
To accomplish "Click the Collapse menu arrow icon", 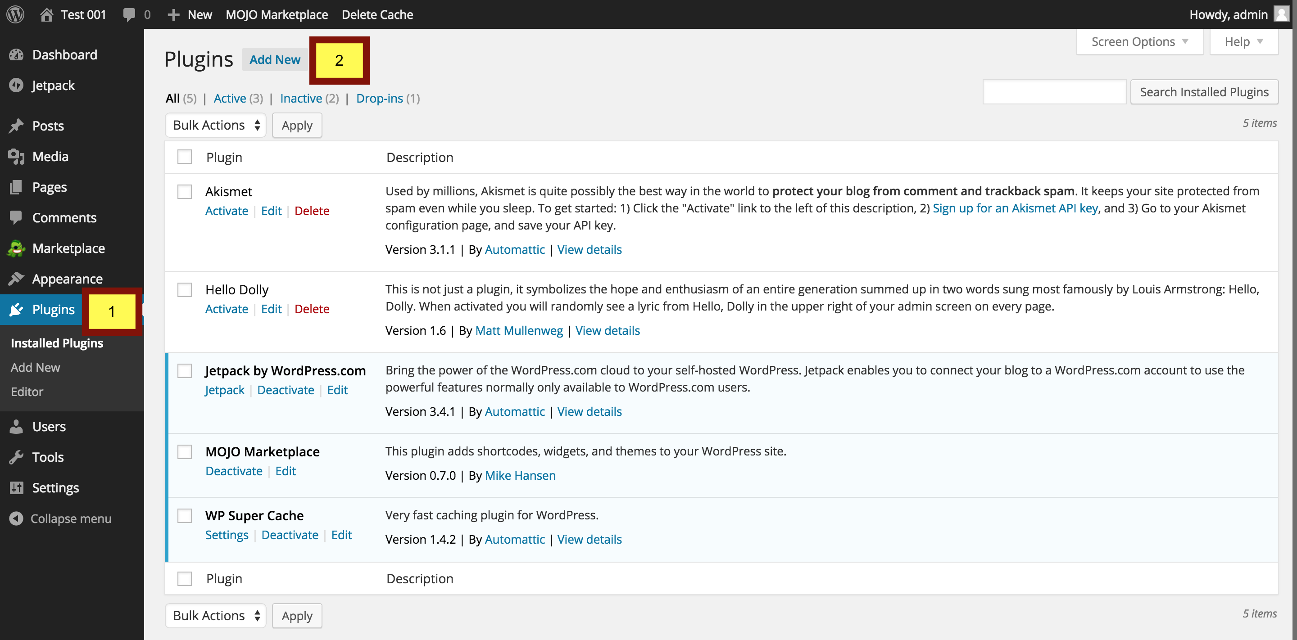I will coord(17,518).
